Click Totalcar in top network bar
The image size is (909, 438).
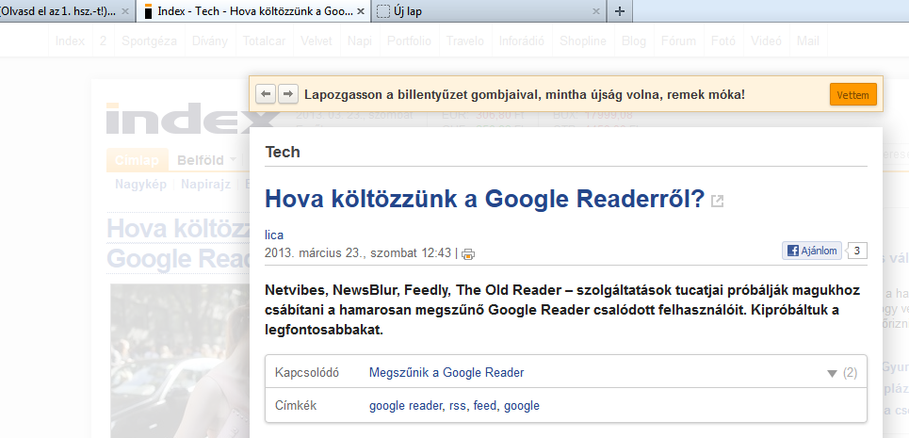click(x=264, y=41)
